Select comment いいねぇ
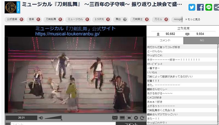Image resolution: width=219 pixels, height=125 pixels. 182,72
